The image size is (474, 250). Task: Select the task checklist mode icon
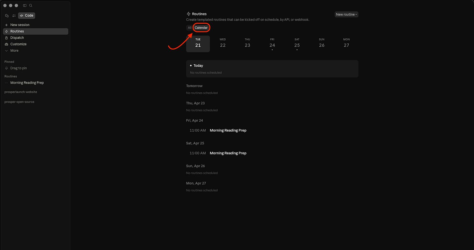(x=14, y=16)
